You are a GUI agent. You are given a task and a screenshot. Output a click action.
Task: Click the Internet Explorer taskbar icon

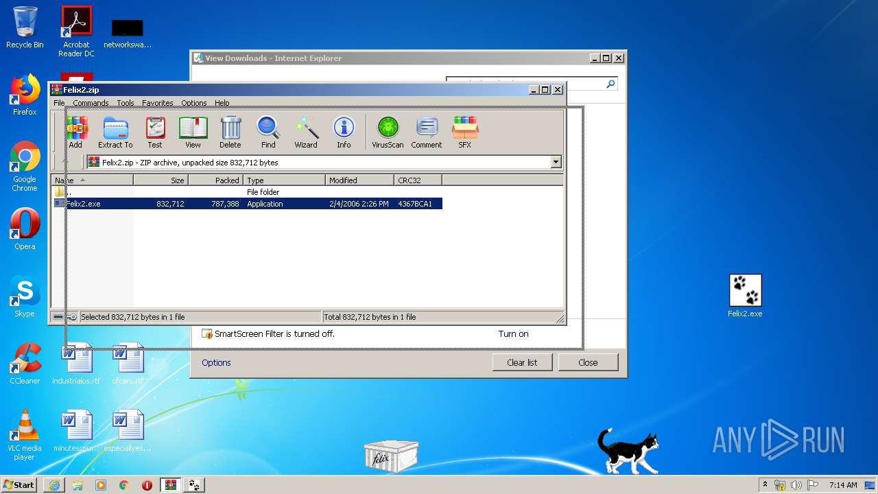(x=54, y=485)
